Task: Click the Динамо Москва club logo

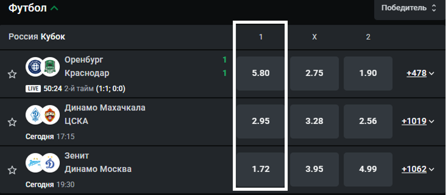Action: (50, 163)
